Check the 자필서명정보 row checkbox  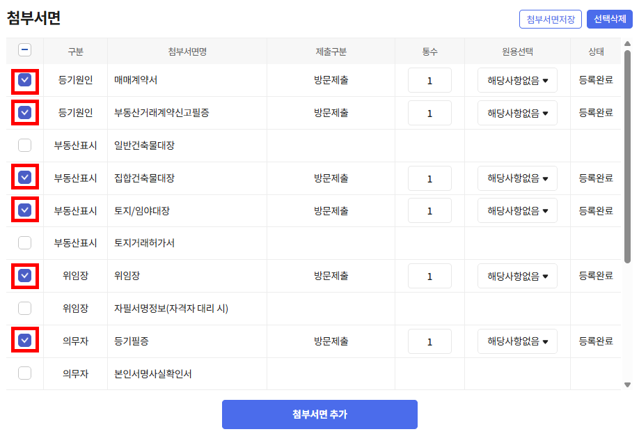pos(24,308)
